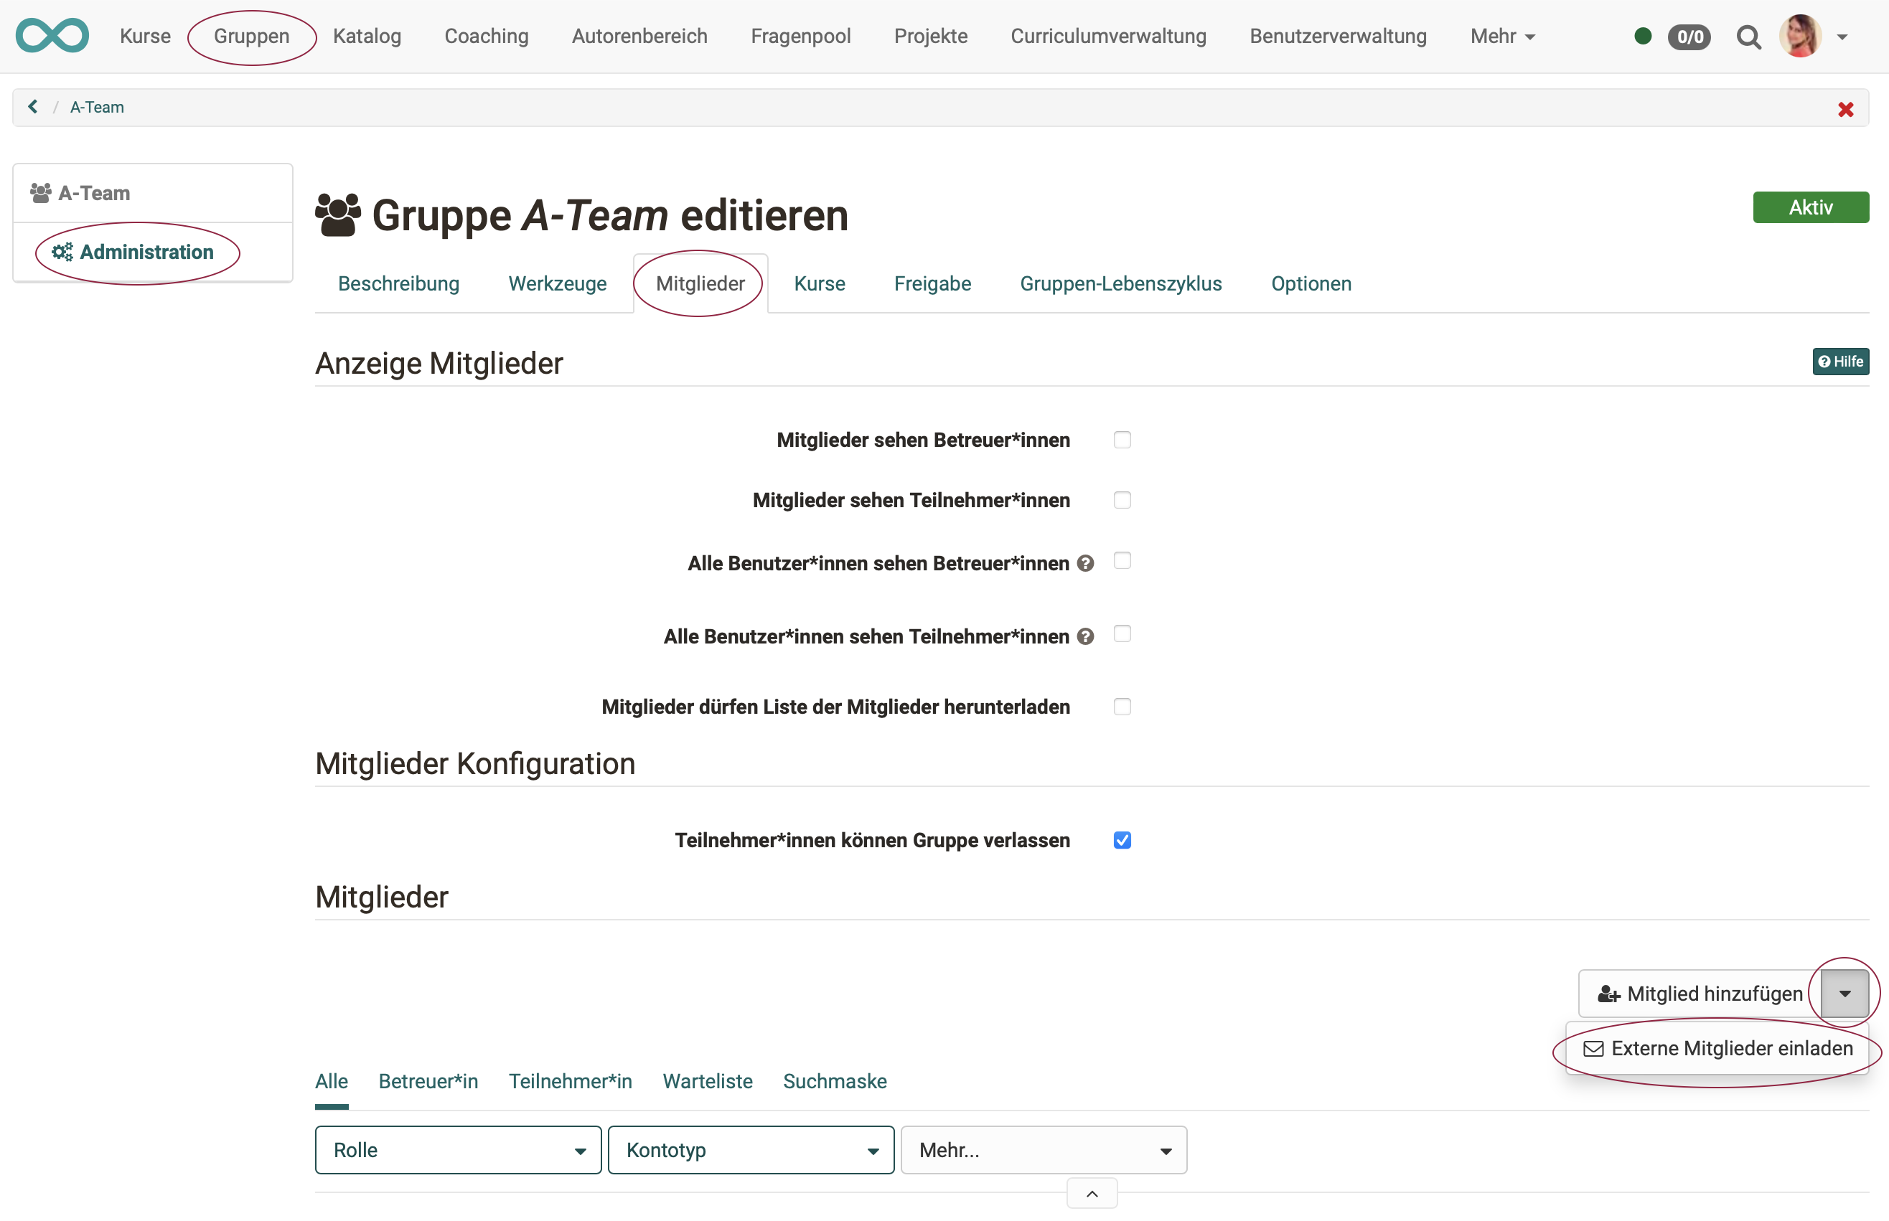This screenshot has width=1889, height=1221.
Task: Open the Rolle filter dropdown
Action: [458, 1150]
